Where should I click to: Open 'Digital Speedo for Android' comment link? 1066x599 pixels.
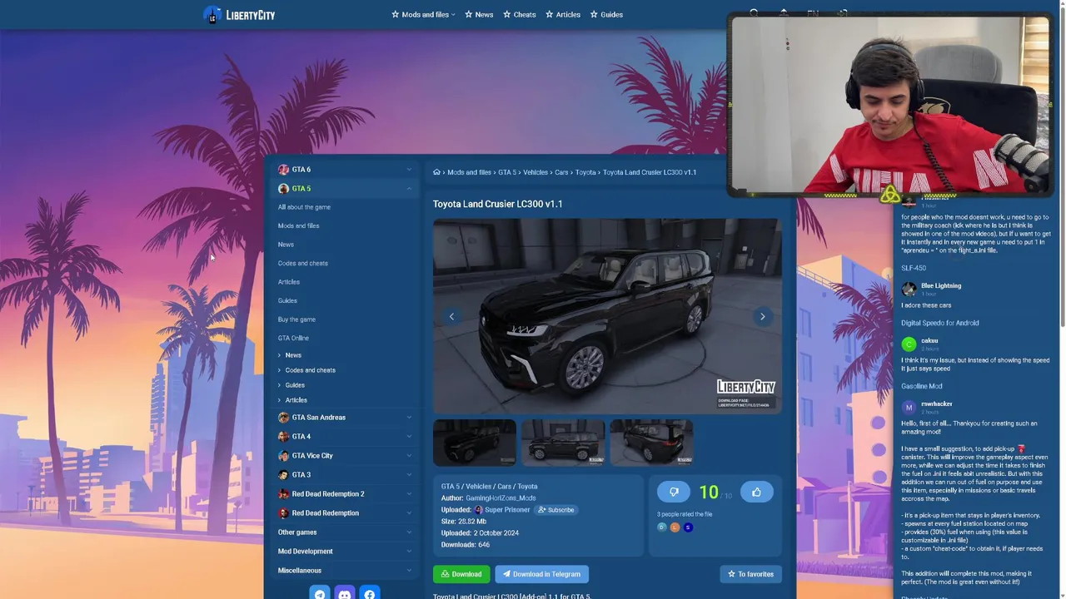point(939,323)
